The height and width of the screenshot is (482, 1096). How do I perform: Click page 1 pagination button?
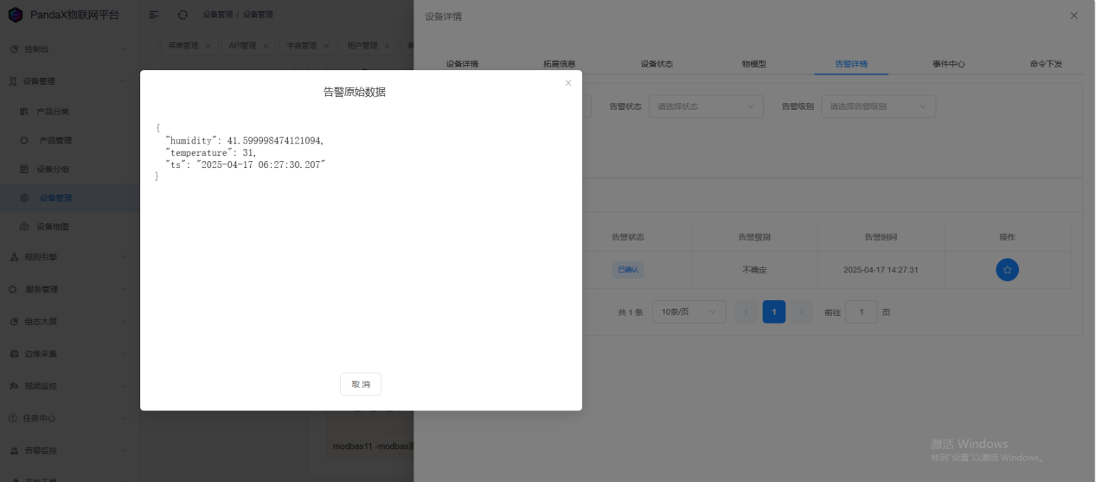click(x=774, y=312)
